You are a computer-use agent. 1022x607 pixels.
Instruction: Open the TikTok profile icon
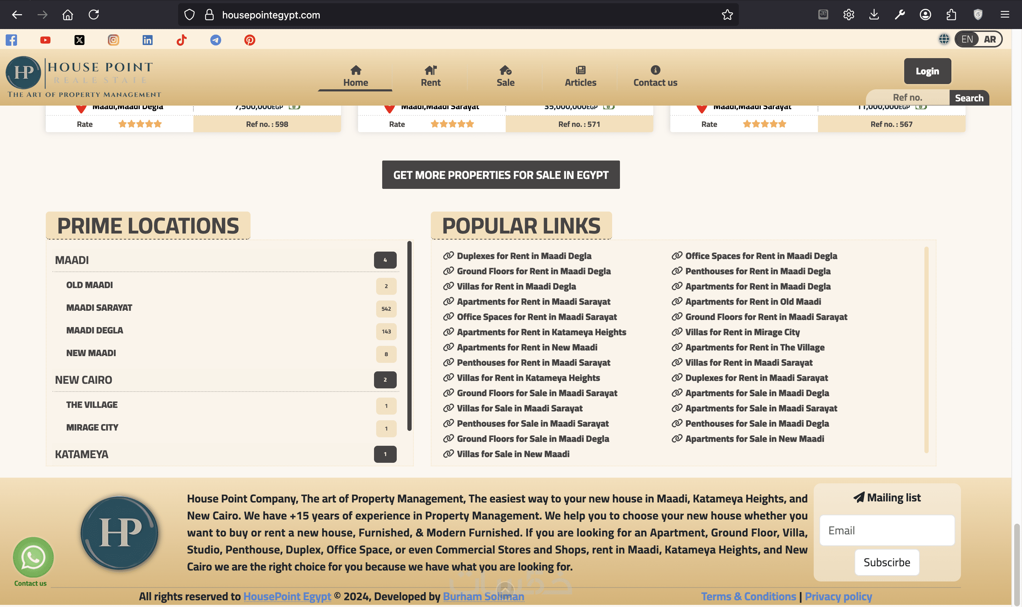[x=181, y=40]
